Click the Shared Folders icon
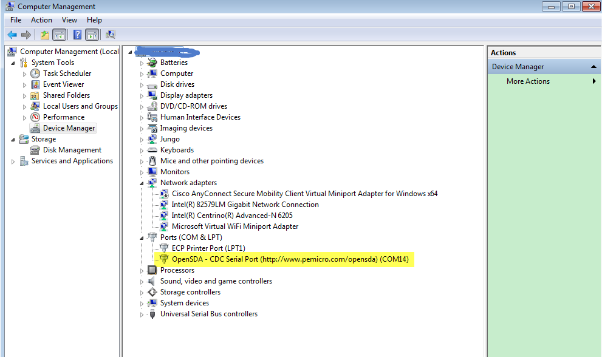602x357 pixels. tap(35, 95)
